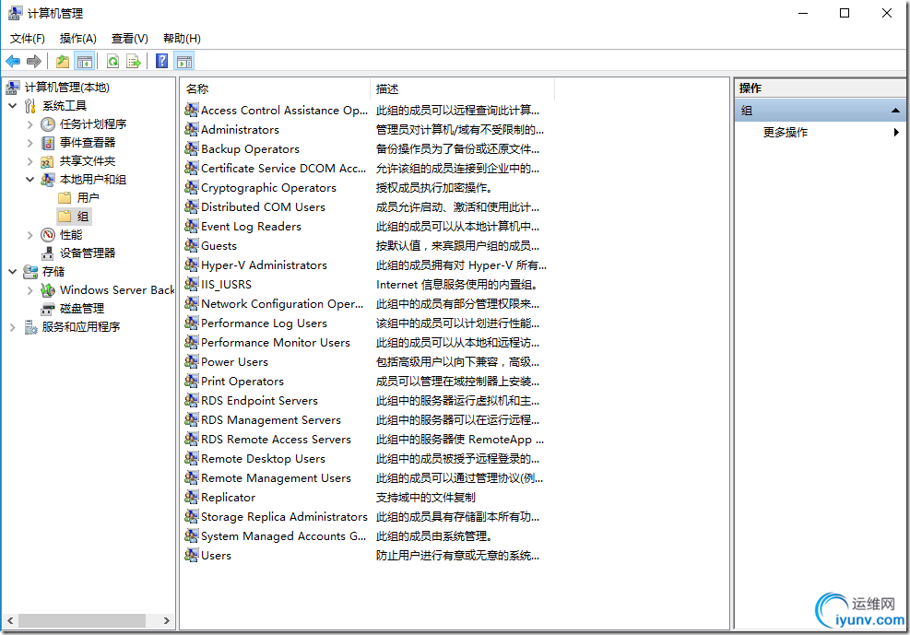910x635 pixels.
Task: Click the 用户 folder icon
Action: pos(65,198)
